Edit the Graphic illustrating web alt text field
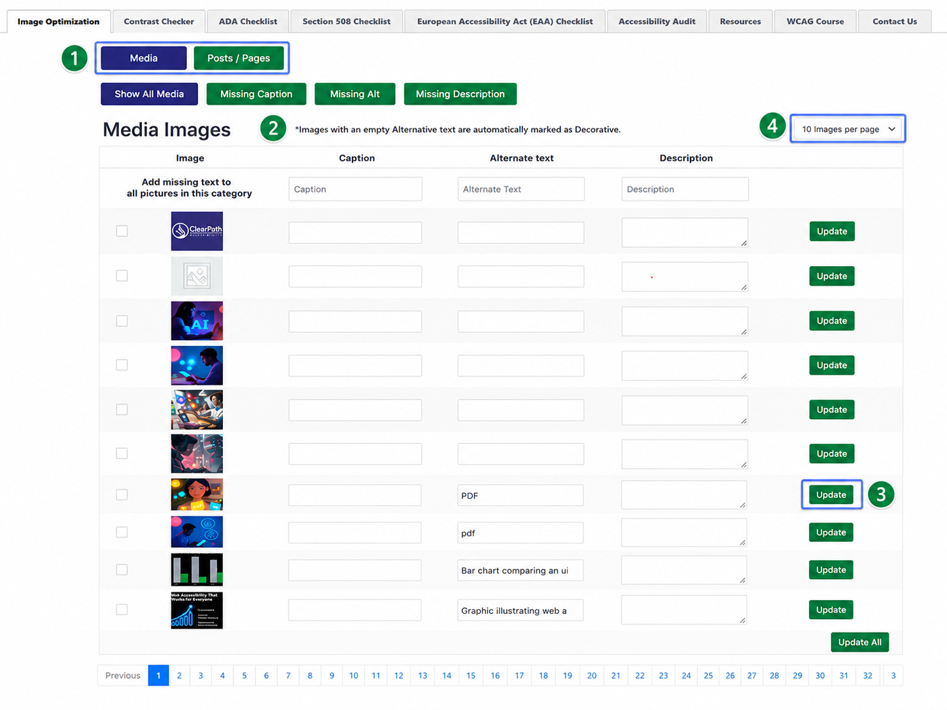Viewport: 947px width, 710px height. pyautogui.click(x=521, y=610)
